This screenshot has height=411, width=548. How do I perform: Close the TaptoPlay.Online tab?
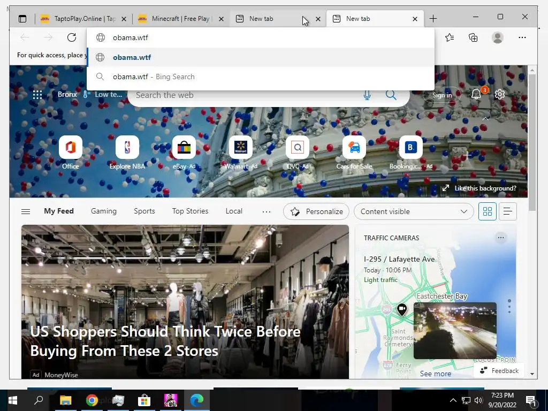point(124,19)
